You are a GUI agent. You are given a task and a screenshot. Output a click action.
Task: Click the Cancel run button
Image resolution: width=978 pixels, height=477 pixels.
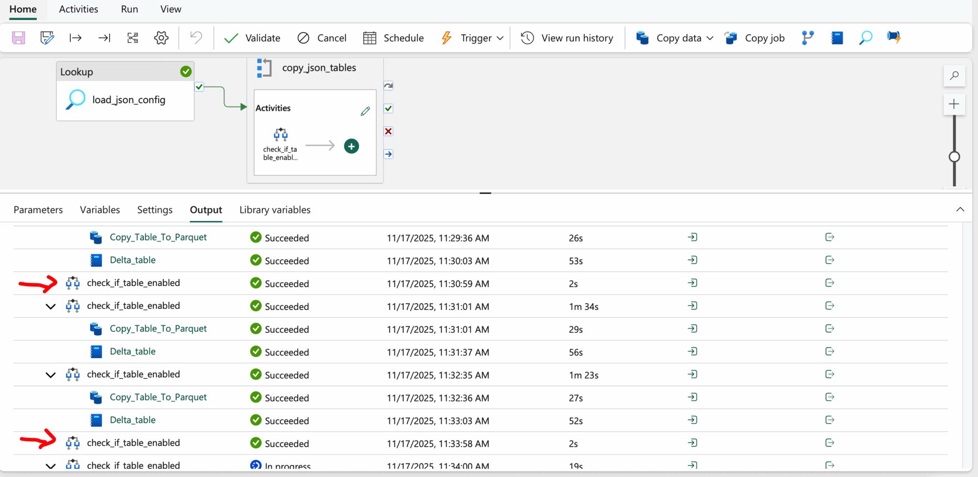pos(322,38)
